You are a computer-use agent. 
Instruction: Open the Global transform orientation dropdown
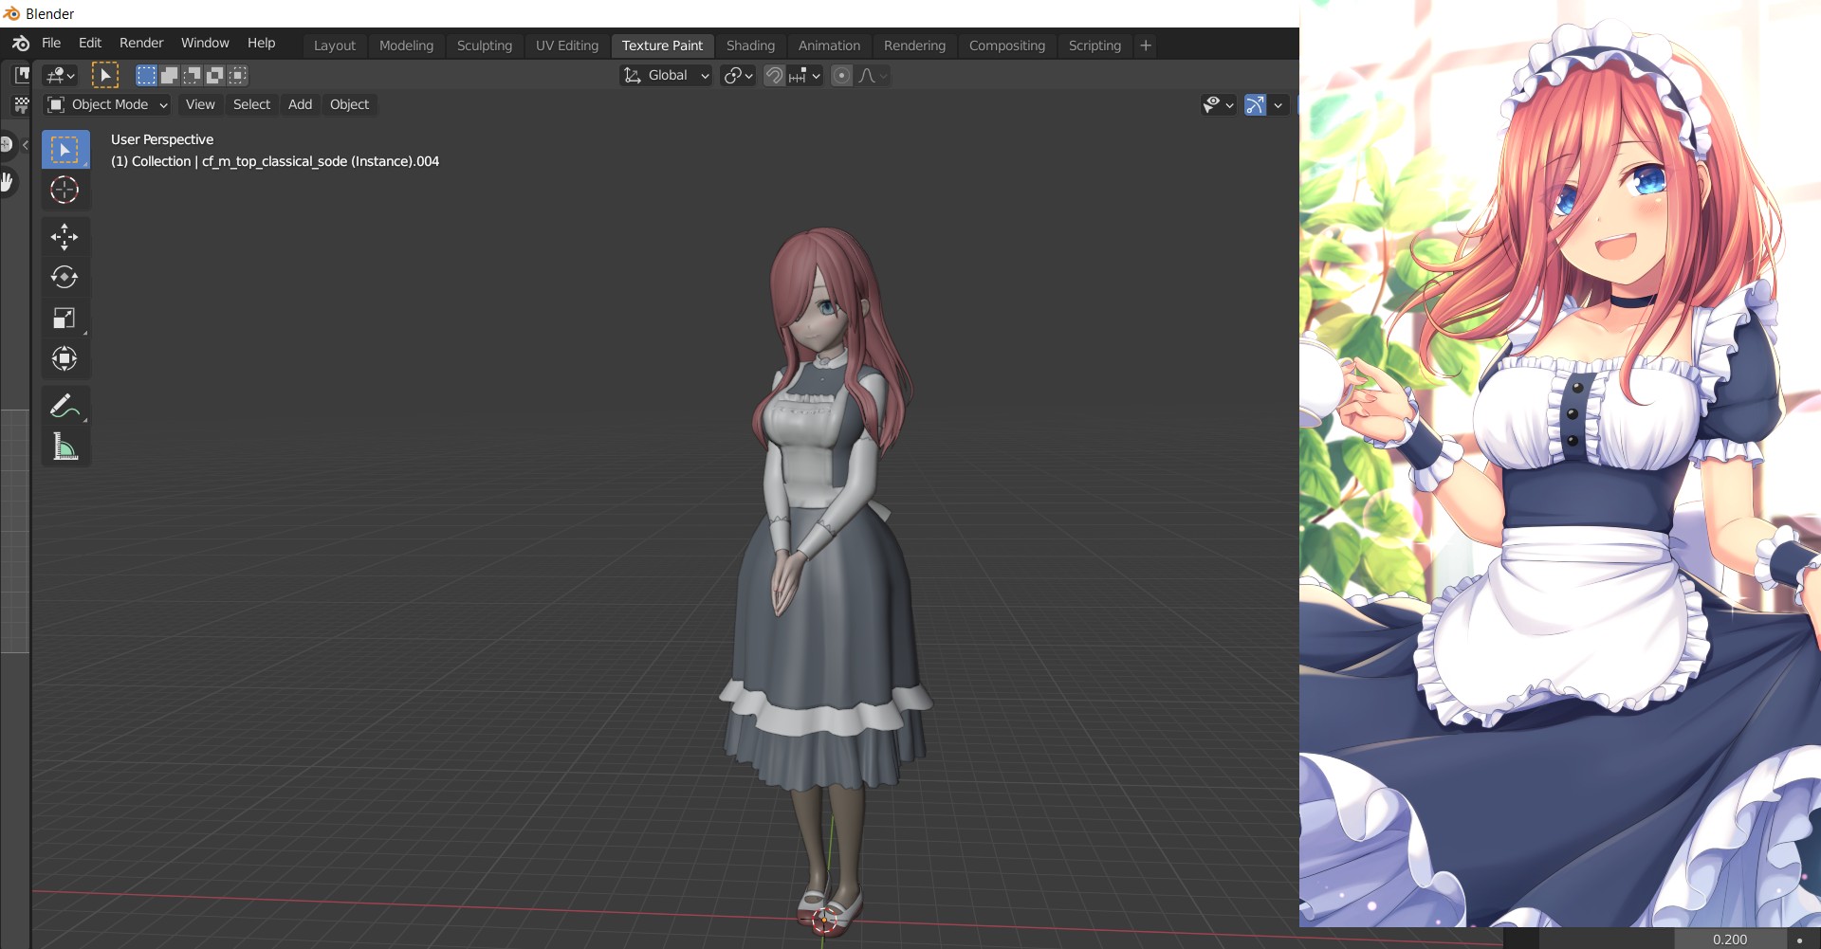[x=666, y=75]
